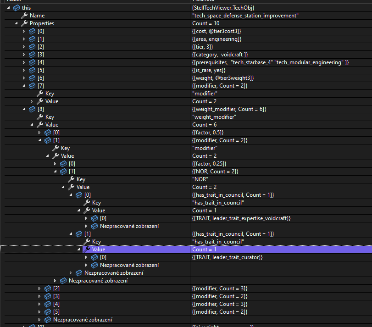The image size is (372, 327).
Task: Click the cube icon of the leader_trait_expertise_voidcraft row
Action: click(x=94, y=218)
